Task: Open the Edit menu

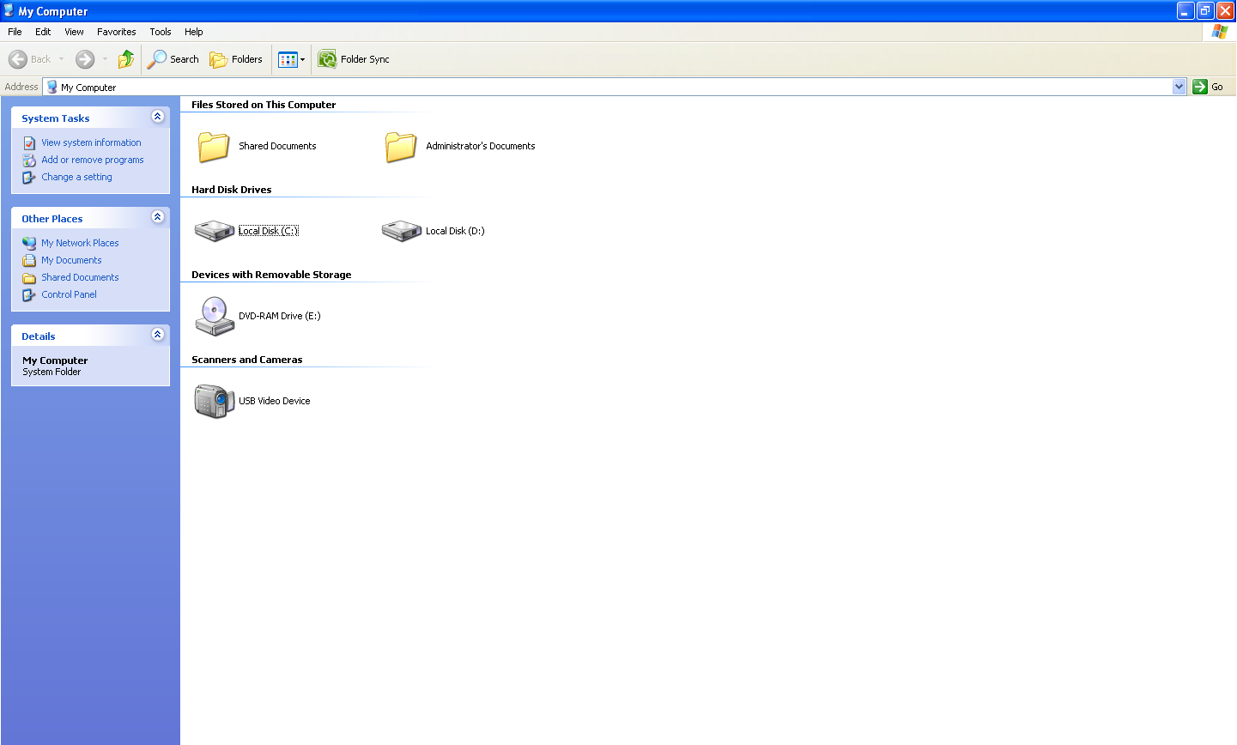Action: pos(43,32)
